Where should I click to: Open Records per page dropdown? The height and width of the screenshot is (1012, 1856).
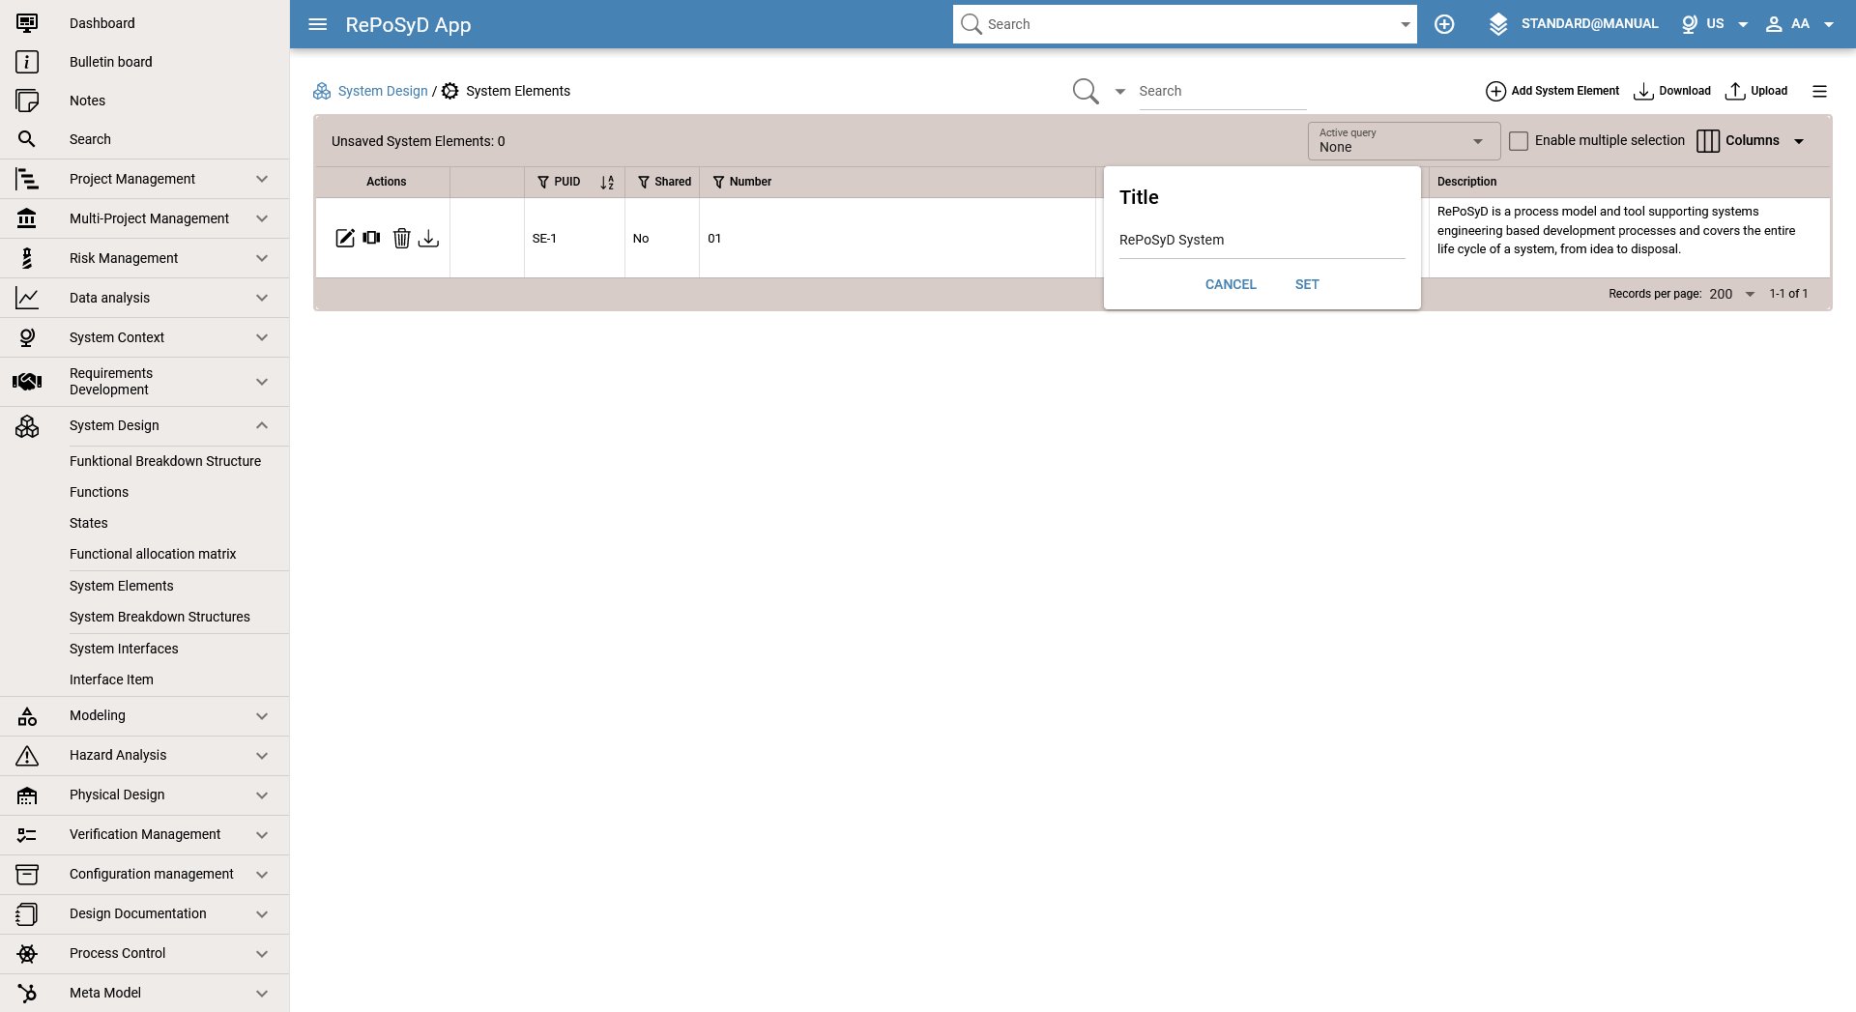point(1732,294)
